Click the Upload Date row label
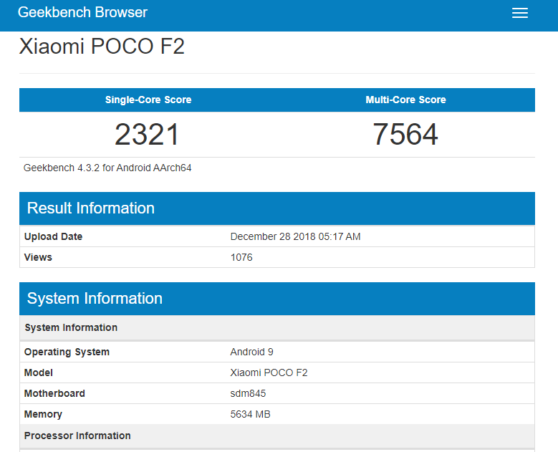Viewport: 558px width, 452px height. coord(54,236)
